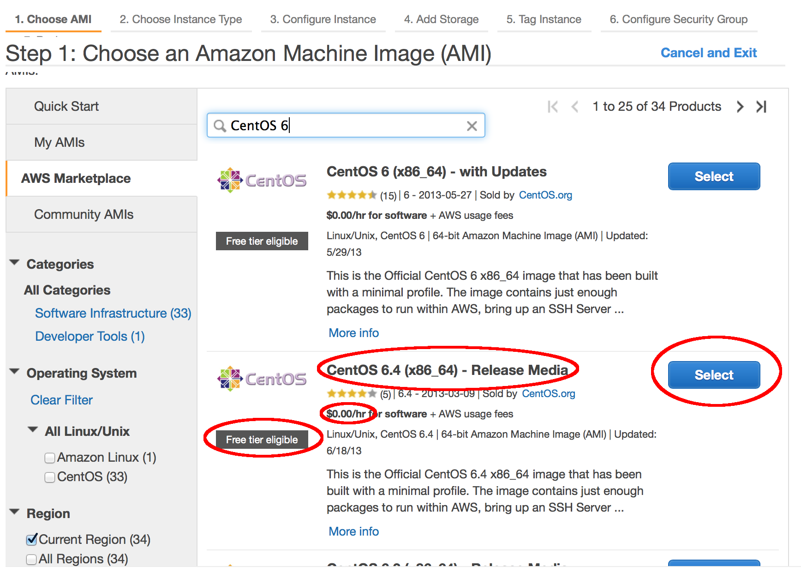The height and width of the screenshot is (579, 801).
Task: Click '1 to 25 of 34 Products' text
Action: point(657,107)
